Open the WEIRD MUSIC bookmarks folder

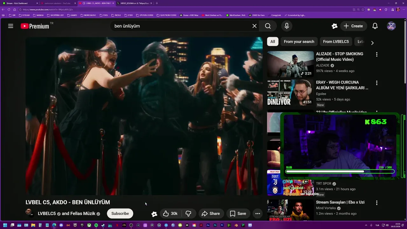click(x=88, y=15)
